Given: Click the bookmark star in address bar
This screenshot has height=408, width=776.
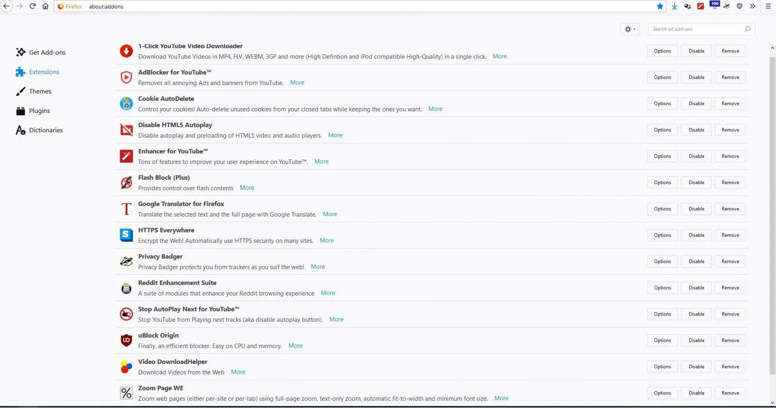Looking at the screenshot, I should pyautogui.click(x=660, y=6).
